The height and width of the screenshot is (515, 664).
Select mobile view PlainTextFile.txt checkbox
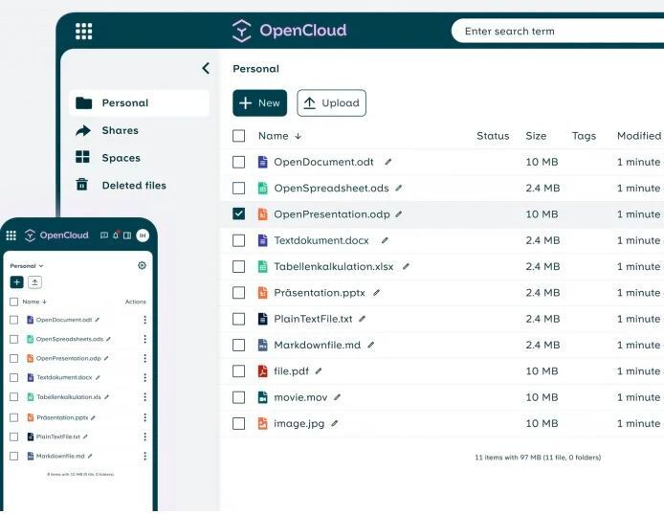click(x=13, y=437)
